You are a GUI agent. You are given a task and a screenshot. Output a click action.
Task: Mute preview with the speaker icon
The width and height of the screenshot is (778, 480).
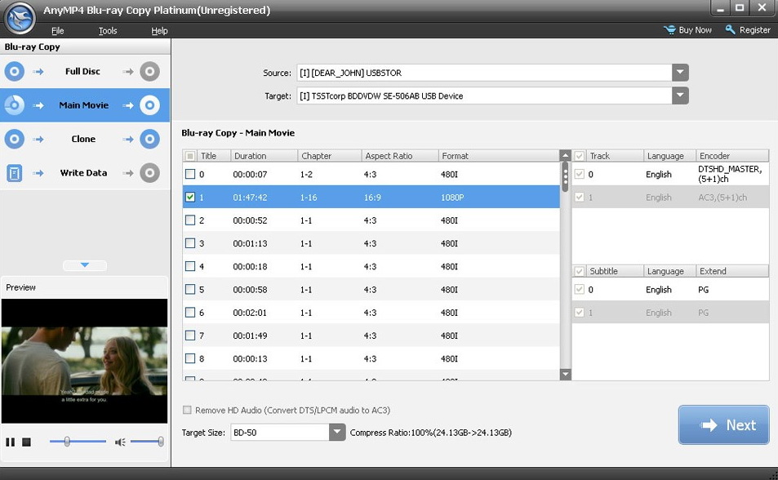[x=120, y=442]
